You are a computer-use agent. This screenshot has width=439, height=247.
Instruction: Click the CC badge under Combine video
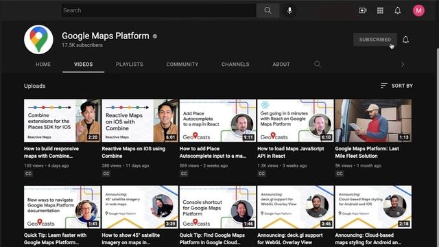28,174
